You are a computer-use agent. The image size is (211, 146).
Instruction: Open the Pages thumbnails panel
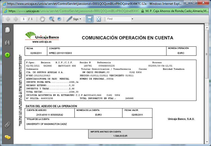[8, 30]
